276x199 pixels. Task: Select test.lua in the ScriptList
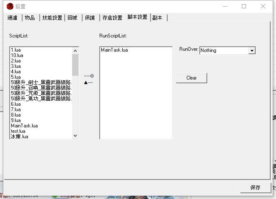[18, 131]
